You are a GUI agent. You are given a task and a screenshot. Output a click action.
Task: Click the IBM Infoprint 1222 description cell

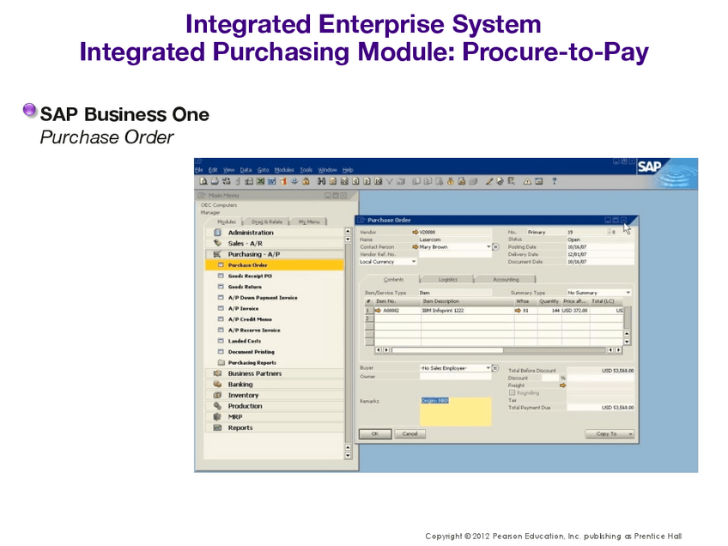coord(467,311)
